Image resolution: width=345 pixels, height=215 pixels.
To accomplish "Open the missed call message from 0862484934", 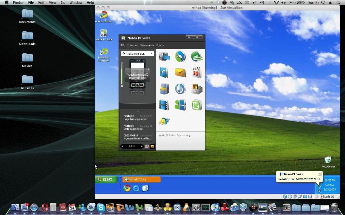I will click(x=137, y=137).
